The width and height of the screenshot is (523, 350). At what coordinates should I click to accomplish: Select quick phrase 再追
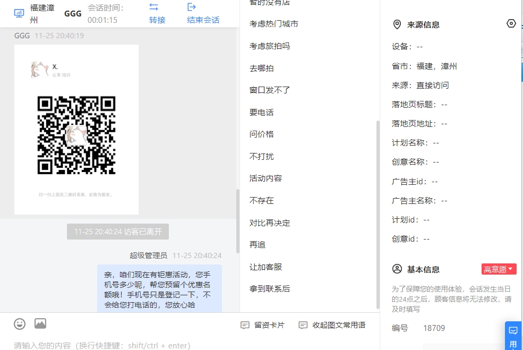point(258,244)
